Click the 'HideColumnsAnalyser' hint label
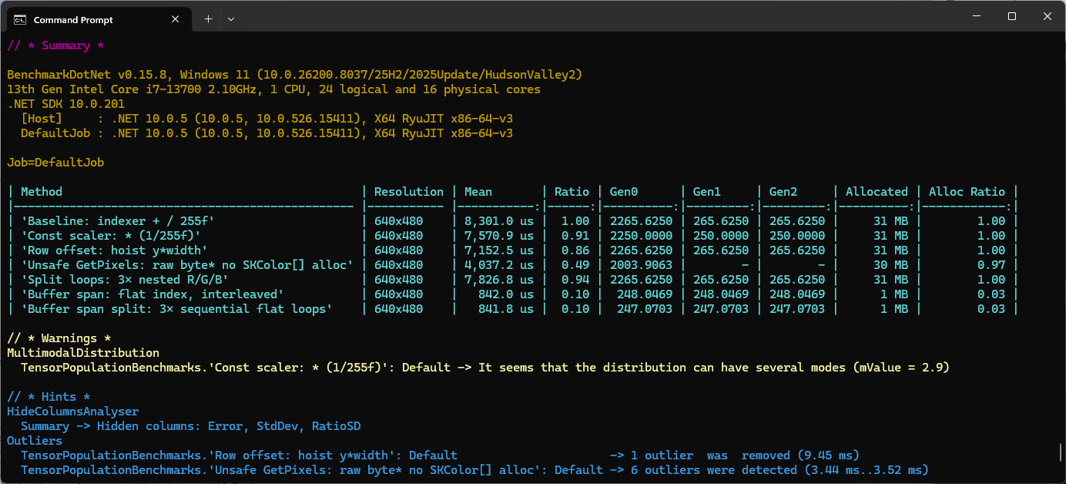Image resolution: width=1066 pixels, height=484 pixels. pos(73,412)
